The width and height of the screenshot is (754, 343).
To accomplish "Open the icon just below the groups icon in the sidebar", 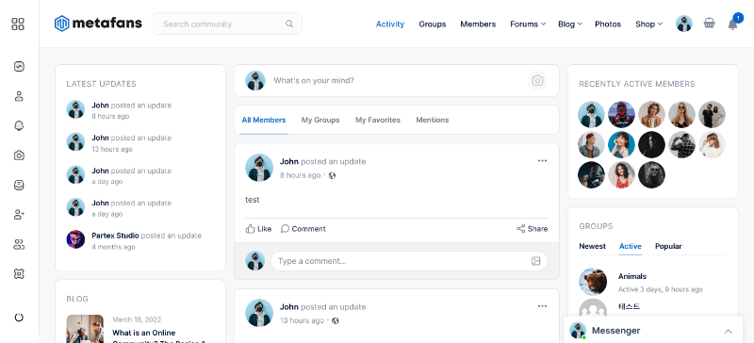I will pos(19,273).
